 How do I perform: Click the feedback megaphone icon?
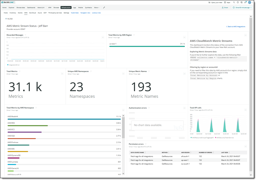coord(246,2)
